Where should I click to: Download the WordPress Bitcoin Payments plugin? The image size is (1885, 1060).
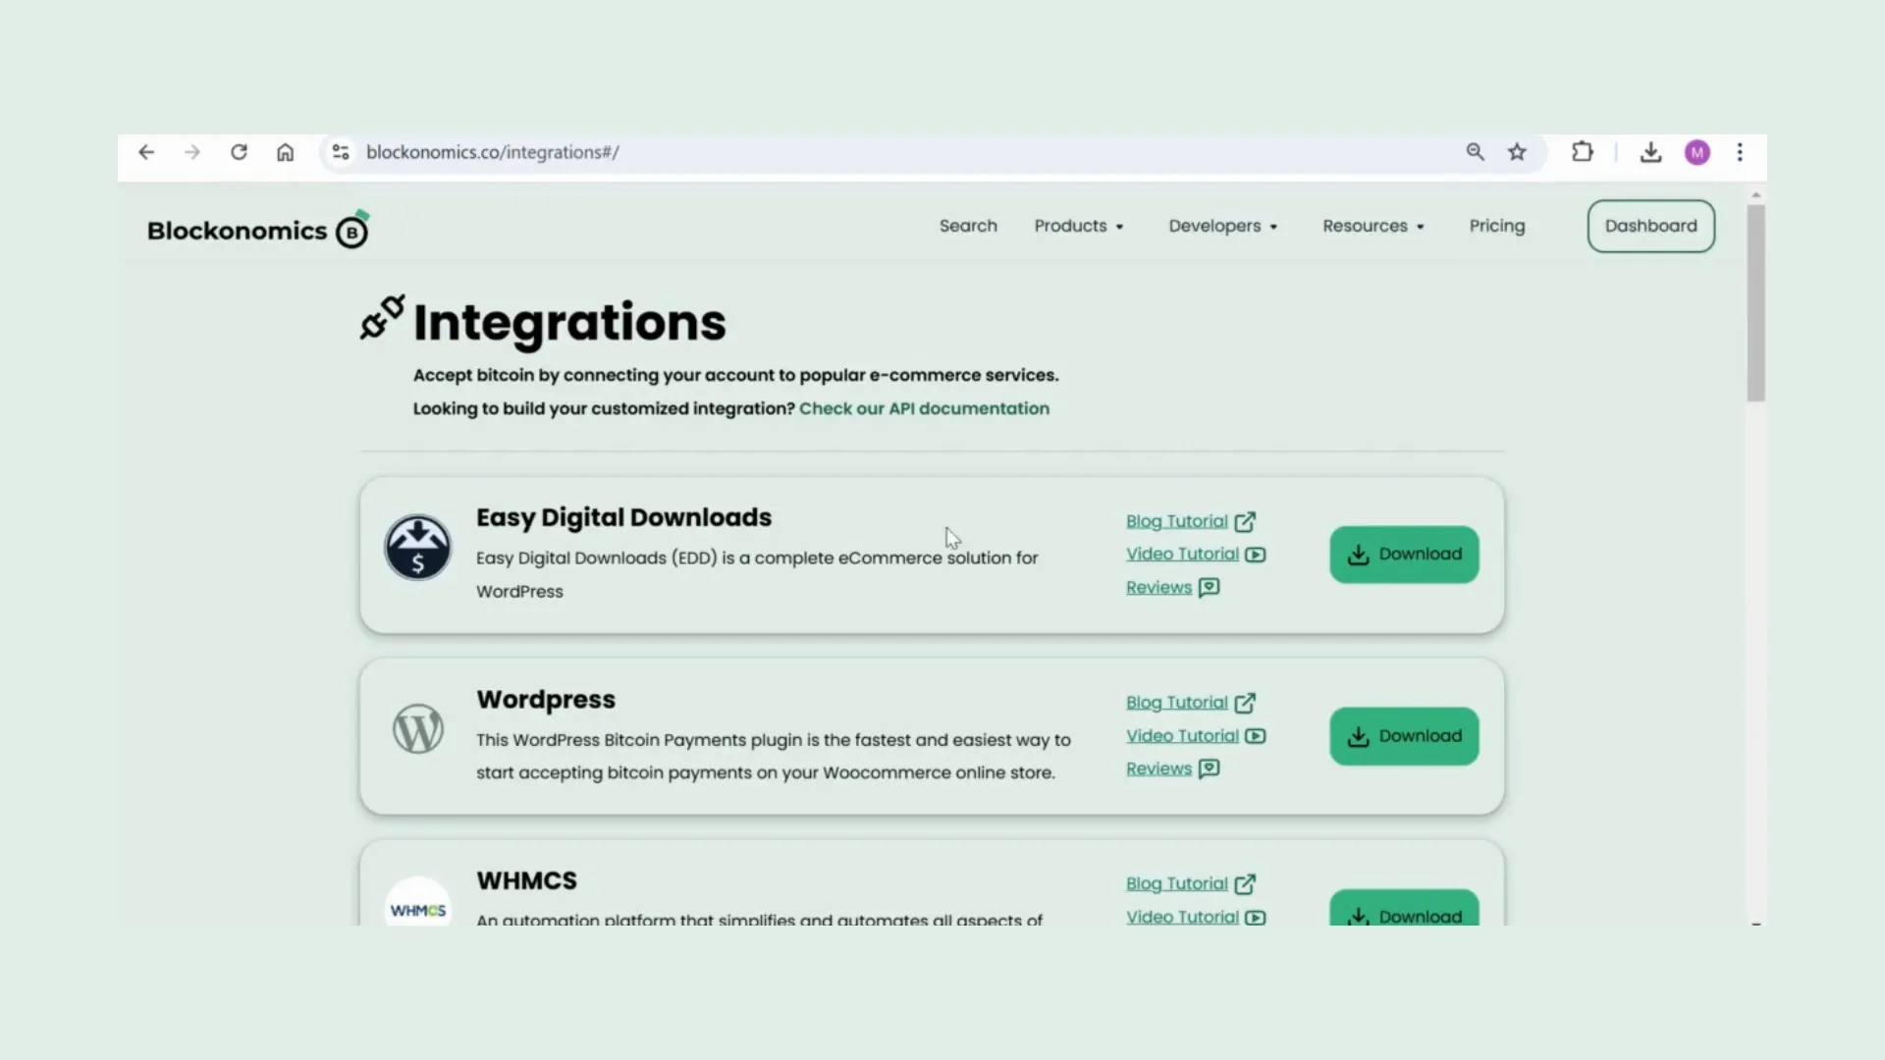click(1403, 735)
